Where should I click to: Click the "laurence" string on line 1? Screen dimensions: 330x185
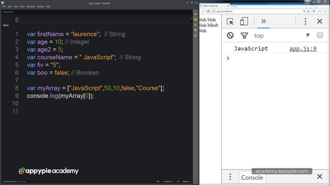pos(86,34)
